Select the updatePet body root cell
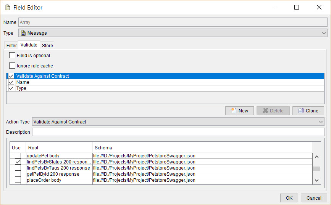Screen dimensions: 331x205 [59, 156]
